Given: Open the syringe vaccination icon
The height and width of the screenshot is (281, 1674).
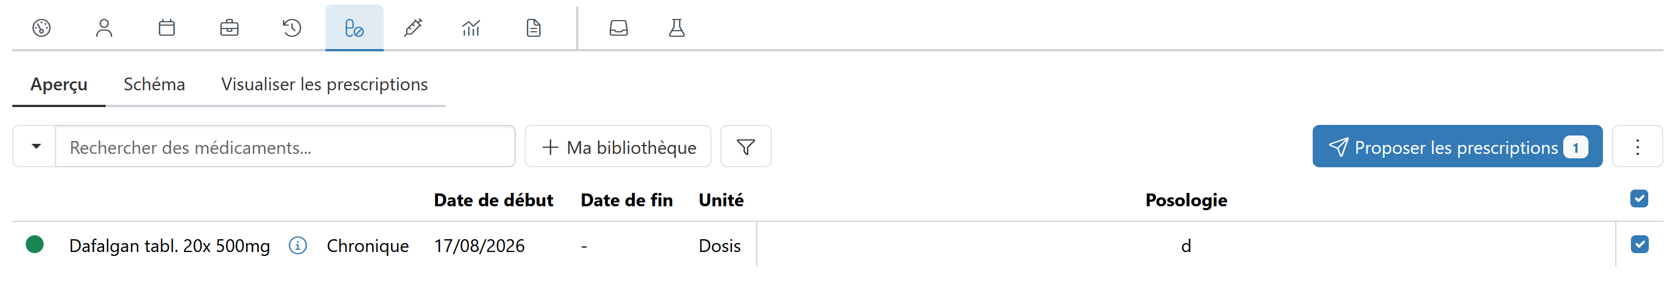Looking at the screenshot, I should tap(413, 28).
